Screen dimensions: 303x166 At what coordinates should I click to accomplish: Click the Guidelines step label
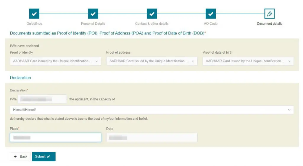click(x=34, y=24)
